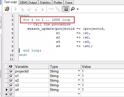
Task: Uncheck the s3 variable checkbox
Action: pos(11,85)
